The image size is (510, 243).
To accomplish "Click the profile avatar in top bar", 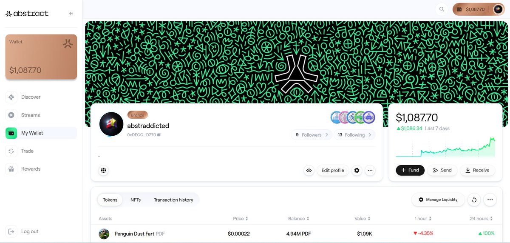I will pos(498,9).
